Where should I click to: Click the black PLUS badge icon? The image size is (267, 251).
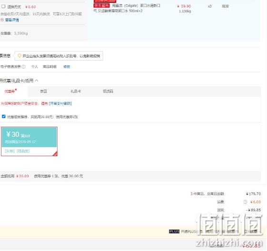point(174,231)
